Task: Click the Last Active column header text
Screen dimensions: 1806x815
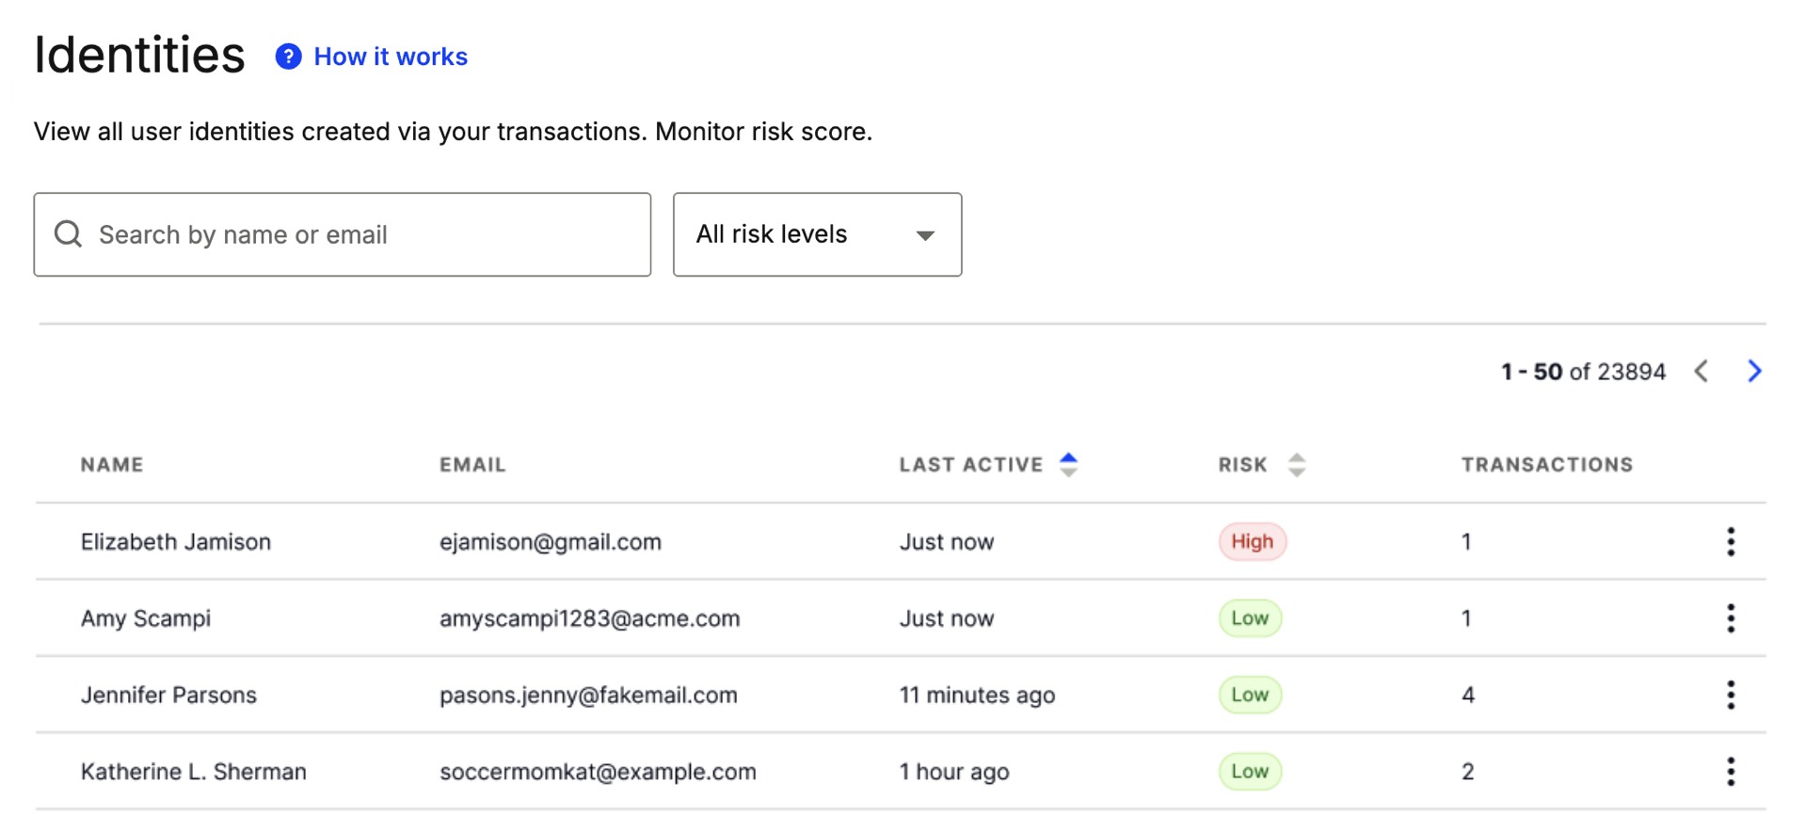Action: tap(971, 464)
